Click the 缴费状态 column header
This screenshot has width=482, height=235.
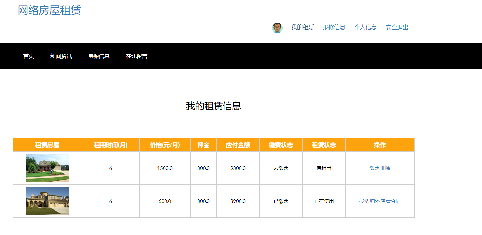[x=281, y=145]
